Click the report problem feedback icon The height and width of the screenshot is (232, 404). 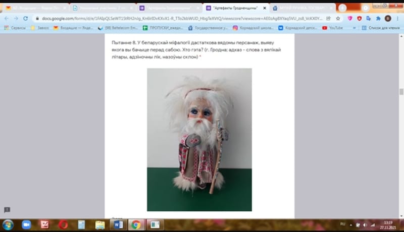[x=7, y=210]
